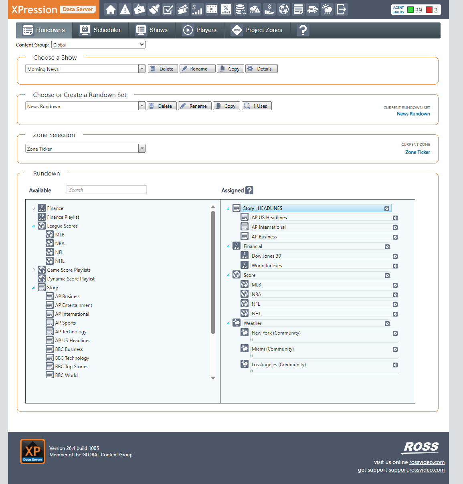Screen dimensions: 463x484
Task: Click the traffic car icon in toolbar
Action: pos(313,9)
